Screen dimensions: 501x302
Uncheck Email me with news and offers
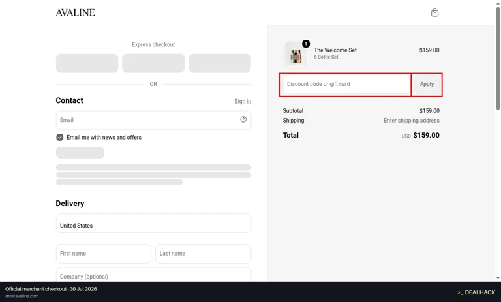[60, 137]
